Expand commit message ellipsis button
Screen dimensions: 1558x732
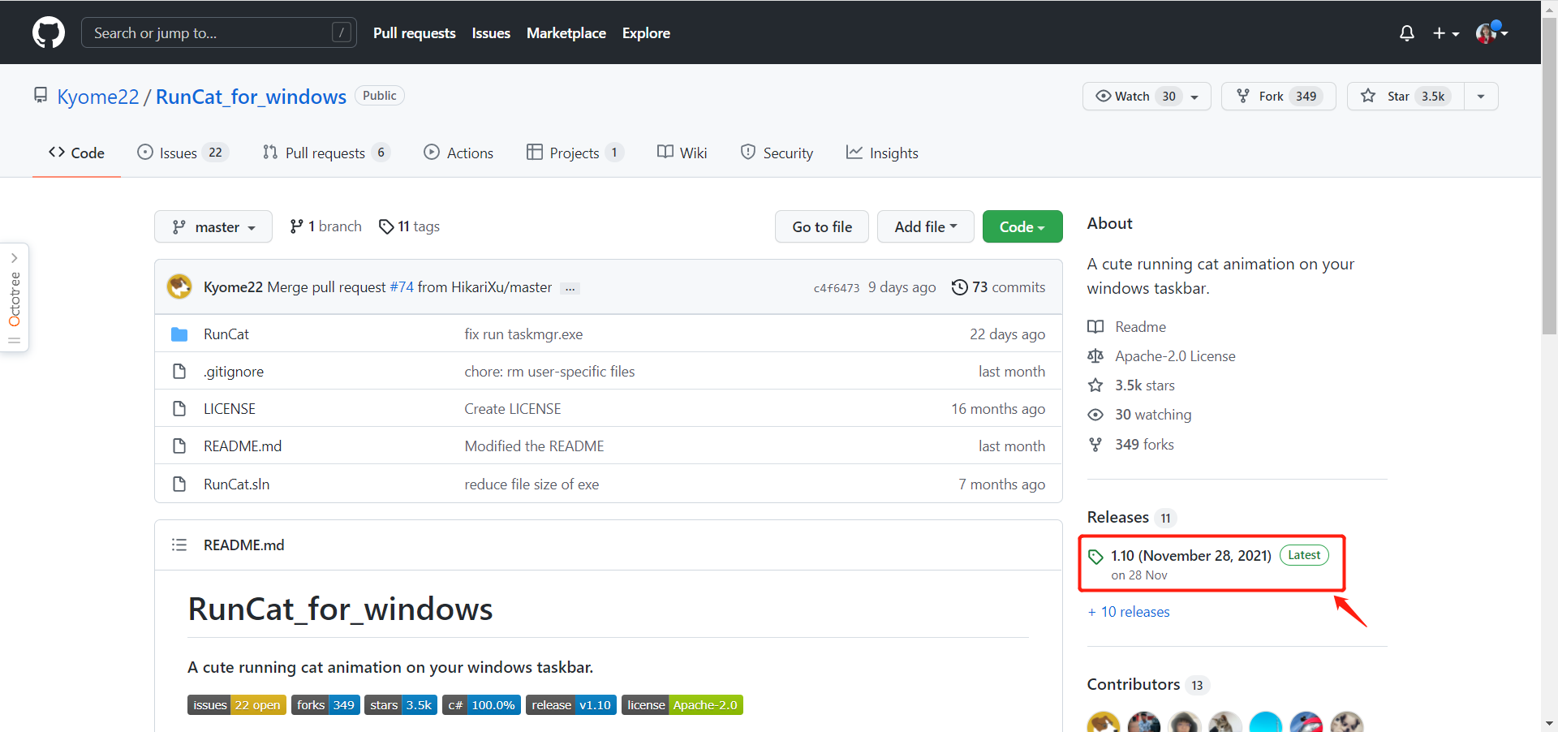(x=570, y=288)
